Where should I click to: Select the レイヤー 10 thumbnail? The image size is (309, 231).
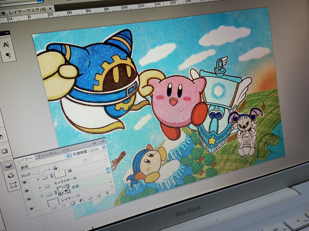coord(53,203)
